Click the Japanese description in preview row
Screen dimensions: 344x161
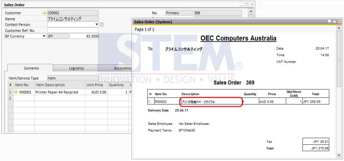(x=198, y=102)
